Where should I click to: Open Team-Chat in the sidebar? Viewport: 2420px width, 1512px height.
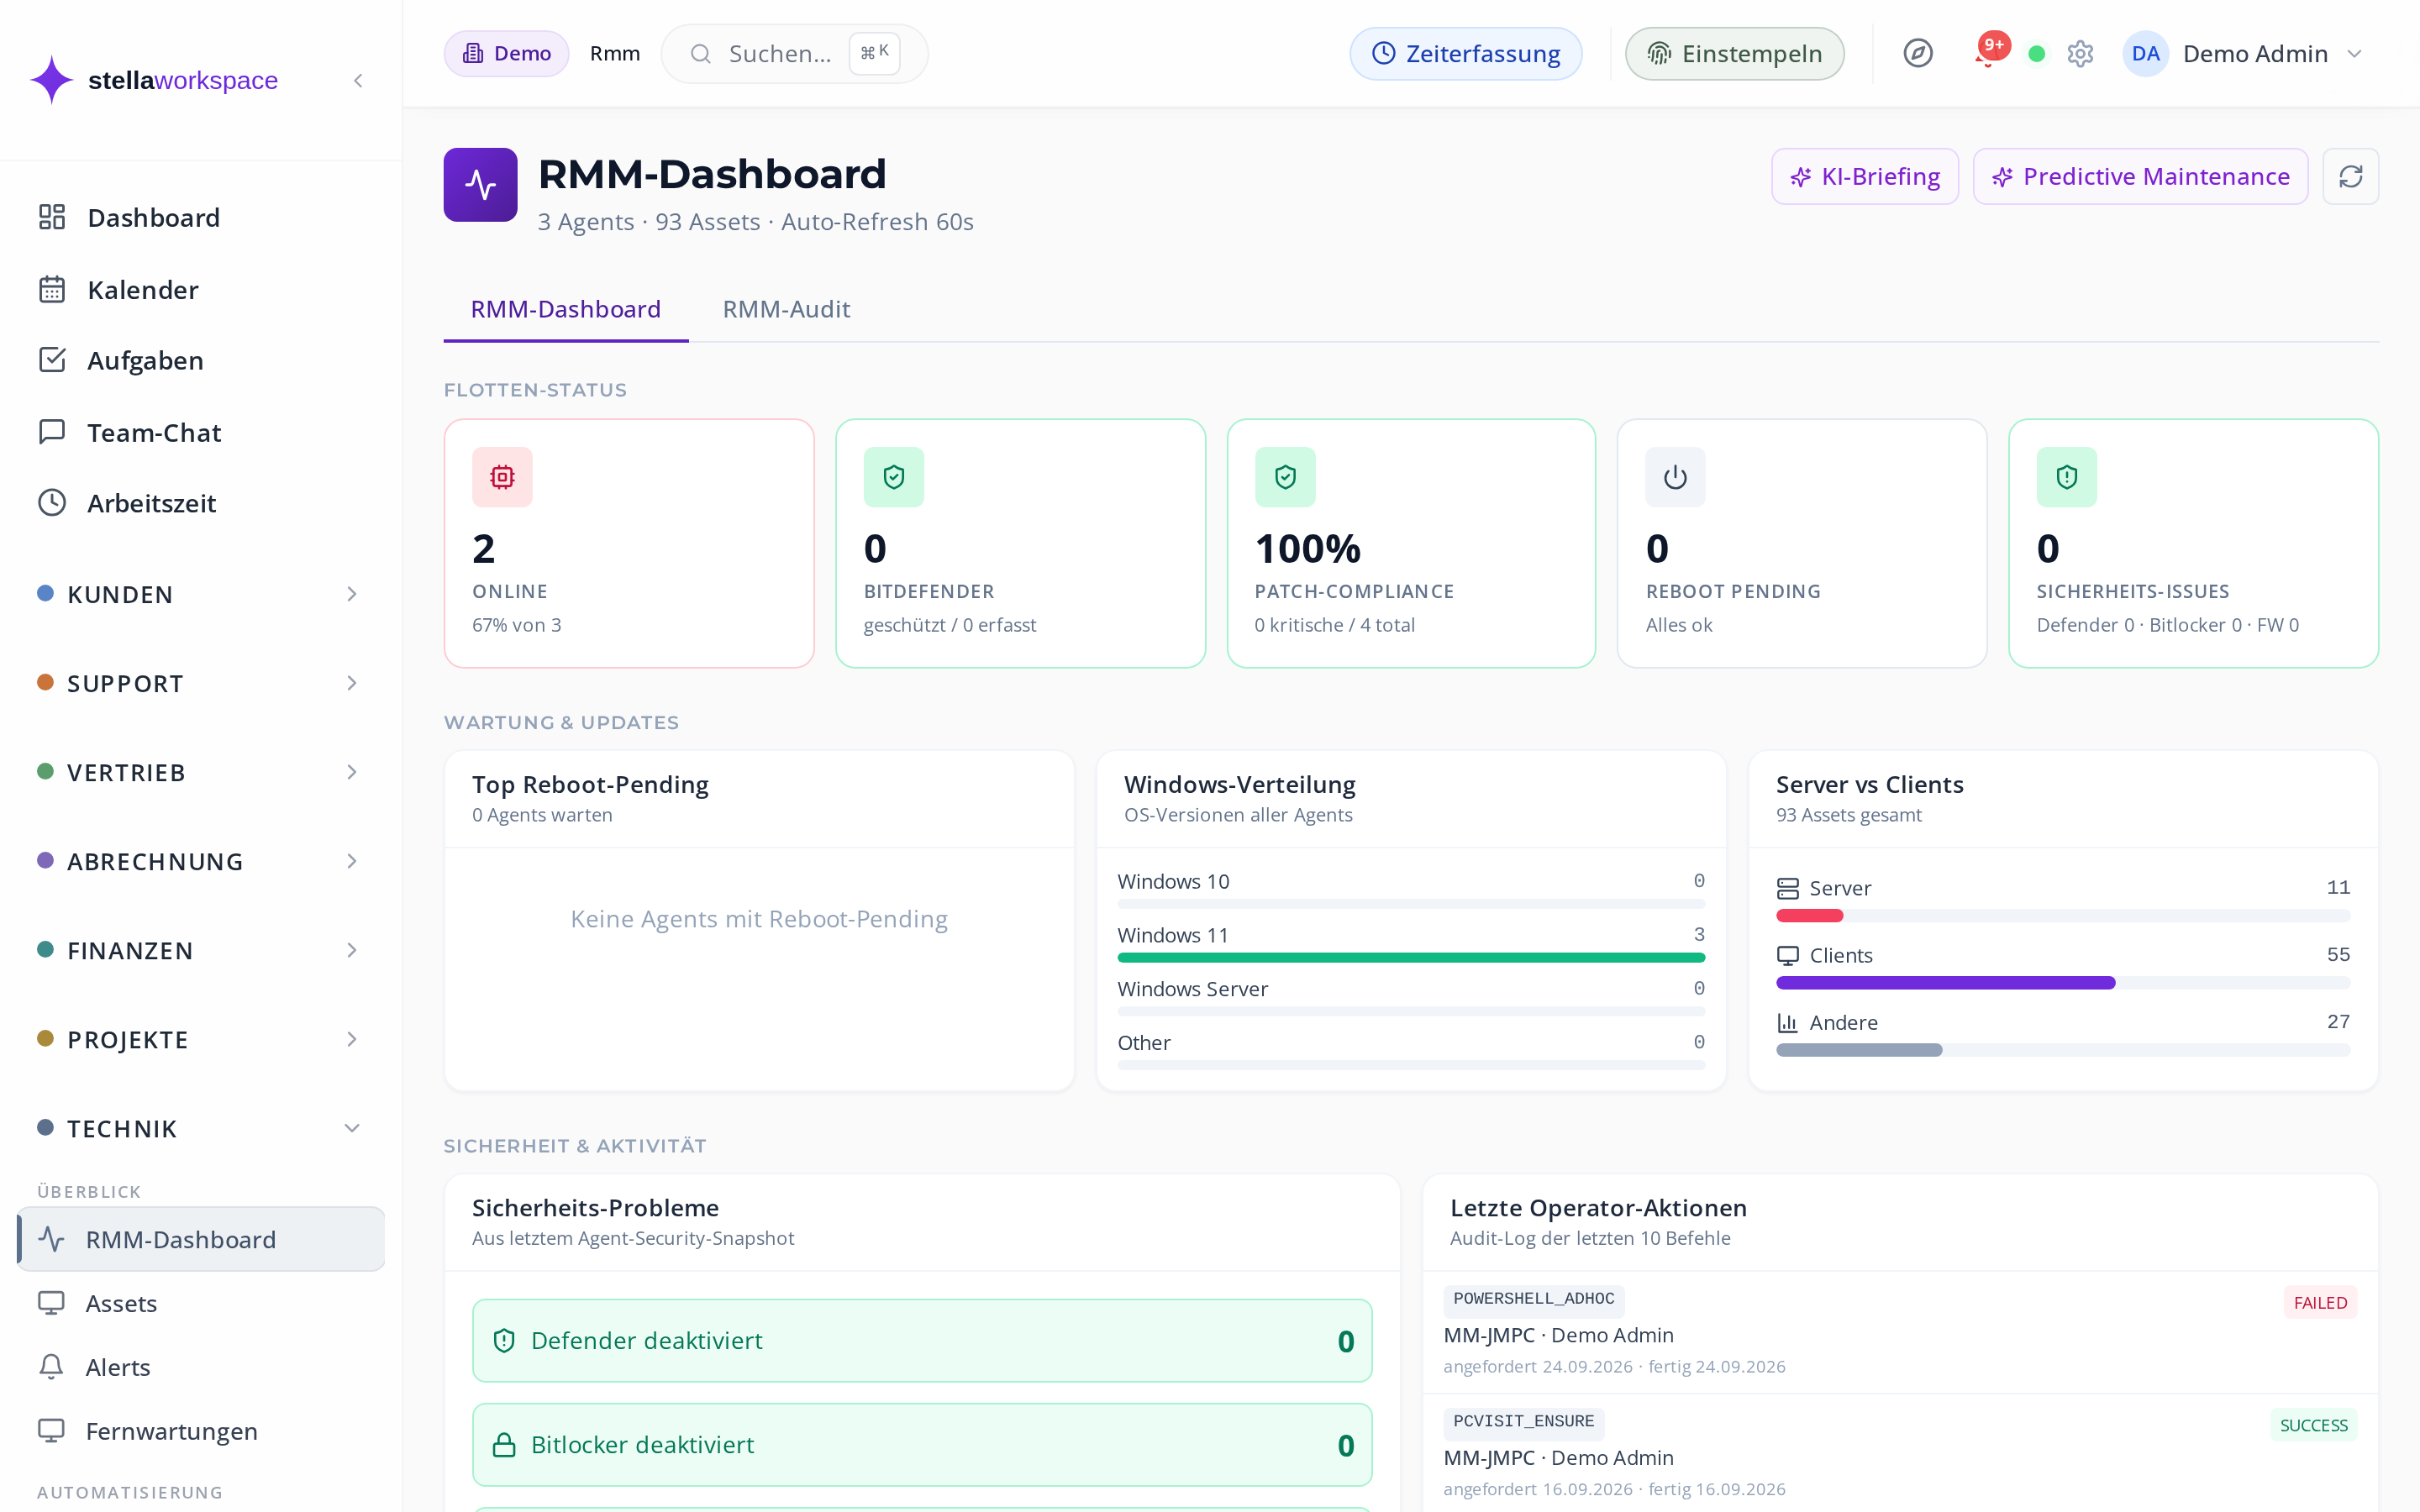pyautogui.click(x=200, y=432)
